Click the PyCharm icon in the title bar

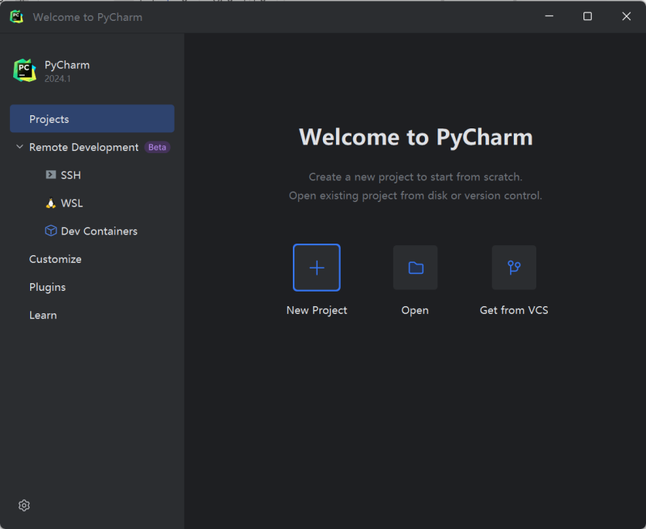tap(16, 17)
